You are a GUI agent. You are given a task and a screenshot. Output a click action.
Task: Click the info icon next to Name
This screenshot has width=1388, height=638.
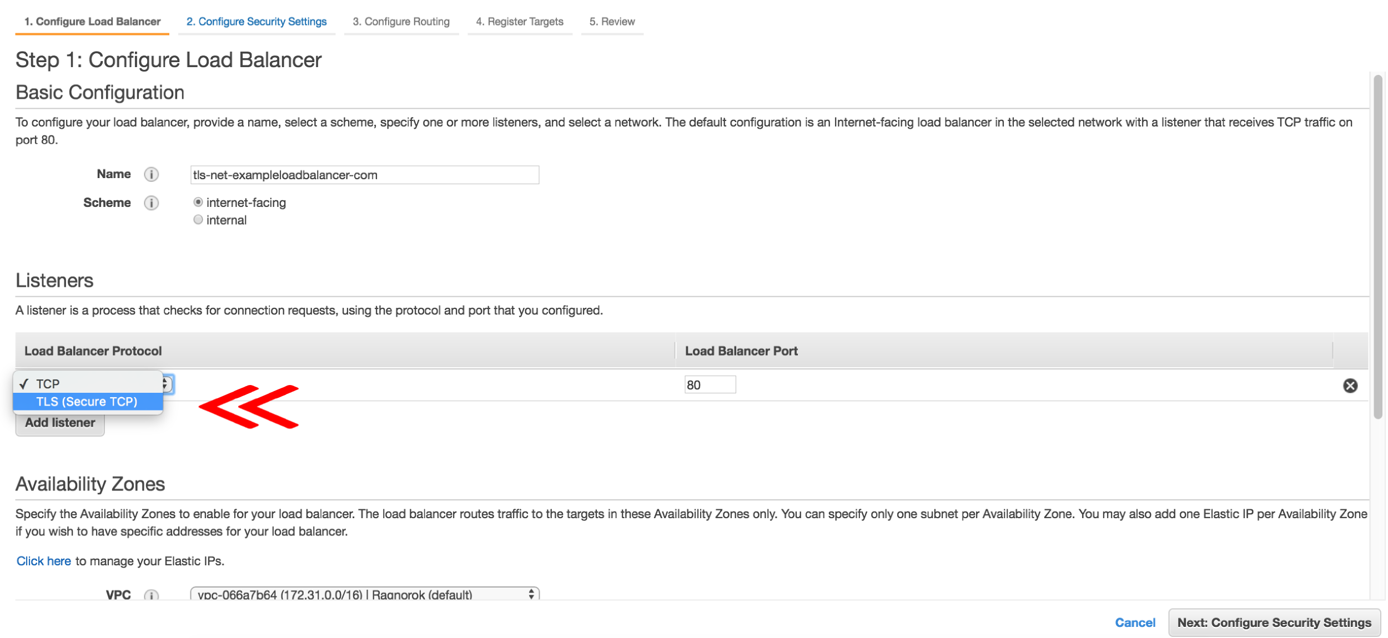151,175
